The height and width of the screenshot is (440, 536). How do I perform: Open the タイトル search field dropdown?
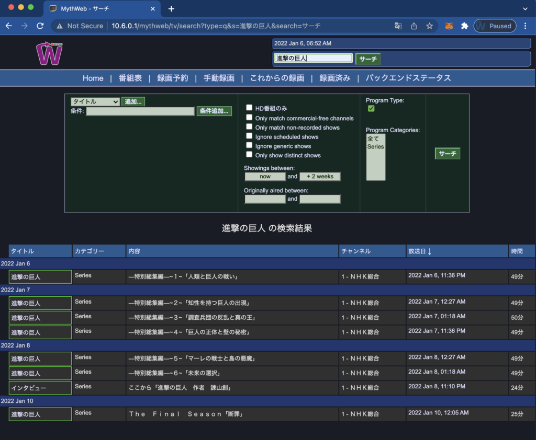pos(95,102)
